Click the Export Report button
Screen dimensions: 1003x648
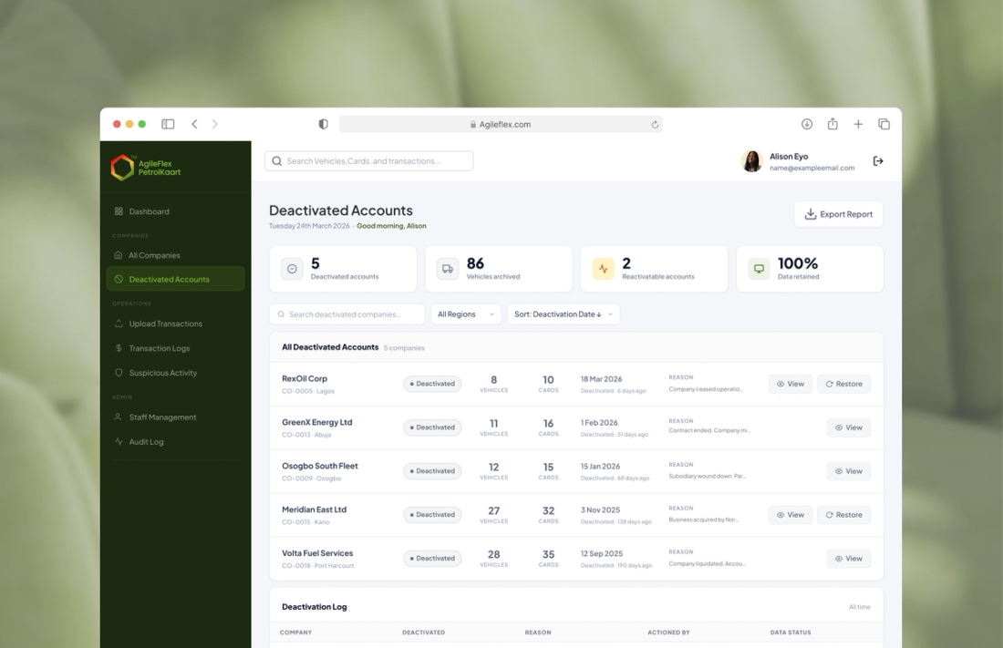pos(838,214)
